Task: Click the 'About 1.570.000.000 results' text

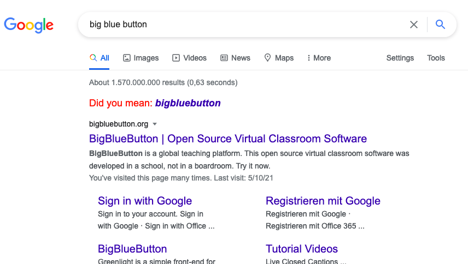Action: point(163,82)
